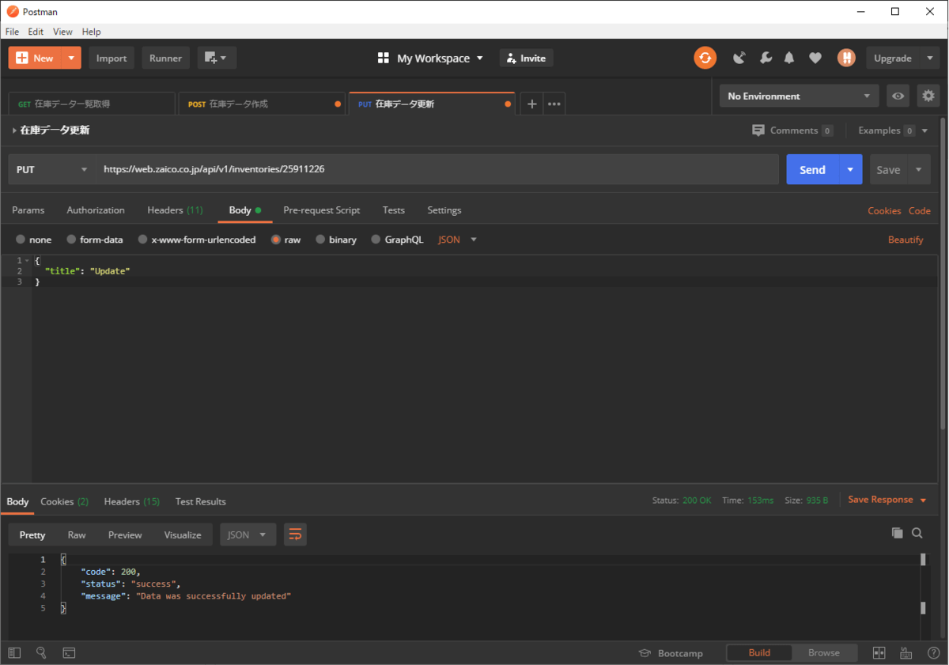Open the Pre-request Script tab

pyautogui.click(x=322, y=210)
